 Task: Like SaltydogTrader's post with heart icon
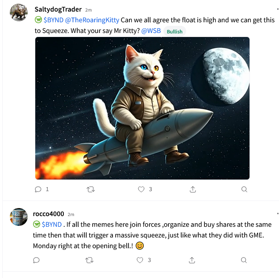141,189
